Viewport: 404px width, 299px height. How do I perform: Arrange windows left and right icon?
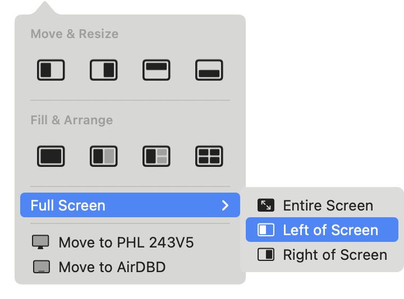tap(104, 156)
